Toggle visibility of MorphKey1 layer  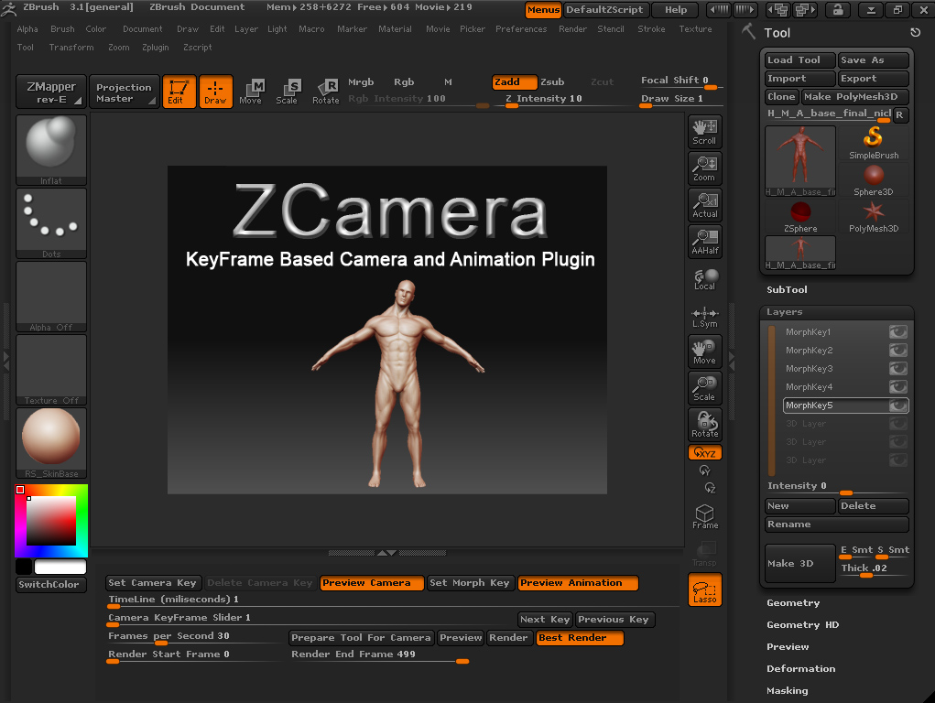click(x=898, y=332)
